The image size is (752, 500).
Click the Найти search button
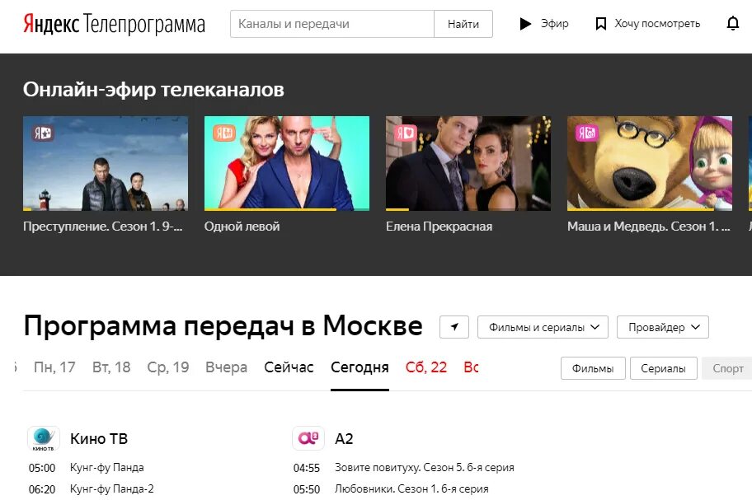click(x=463, y=24)
